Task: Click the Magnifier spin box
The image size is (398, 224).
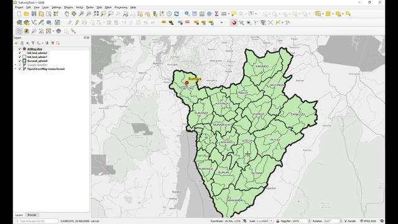Action: pyautogui.click(x=301, y=222)
